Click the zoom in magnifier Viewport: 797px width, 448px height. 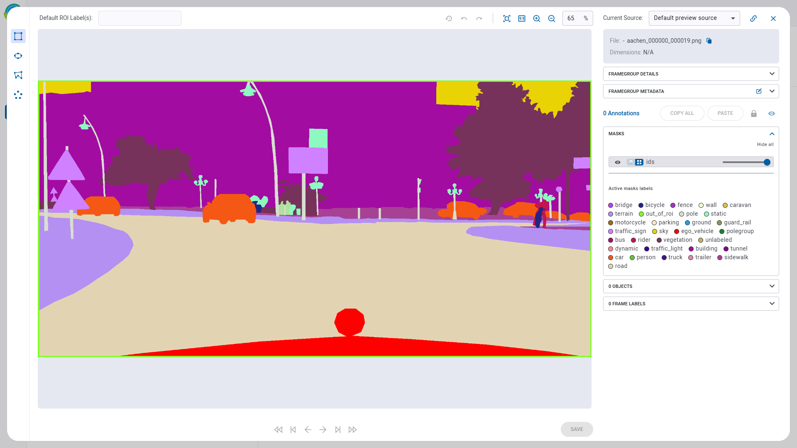537,18
